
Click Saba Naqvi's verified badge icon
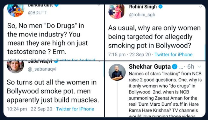(x=56, y=62)
